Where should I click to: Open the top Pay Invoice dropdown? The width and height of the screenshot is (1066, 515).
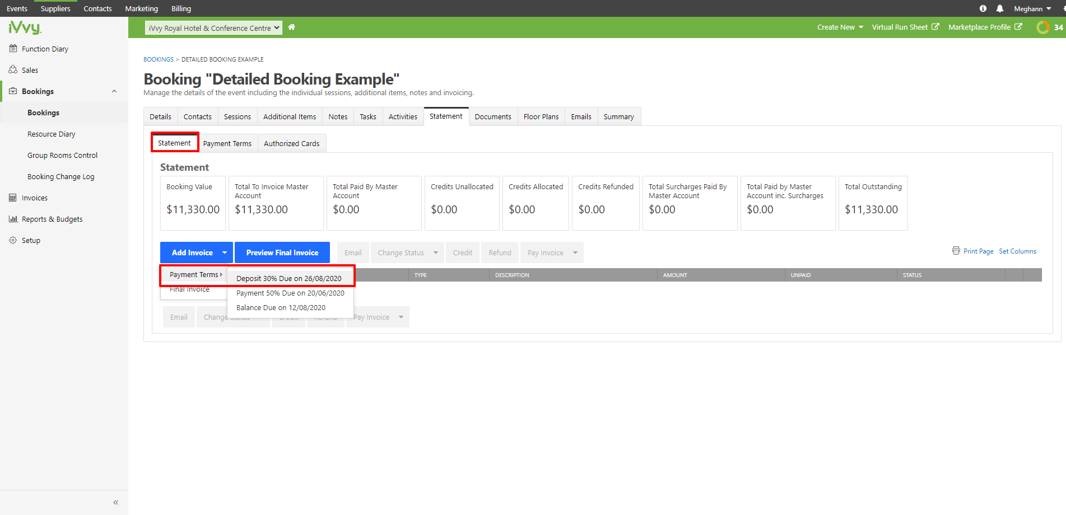click(x=552, y=252)
